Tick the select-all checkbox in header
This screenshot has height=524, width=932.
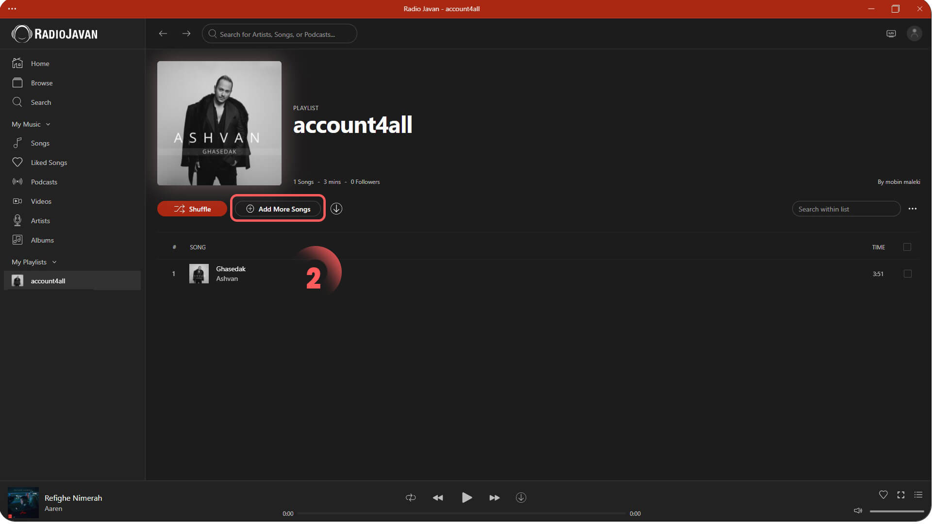[907, 247]
